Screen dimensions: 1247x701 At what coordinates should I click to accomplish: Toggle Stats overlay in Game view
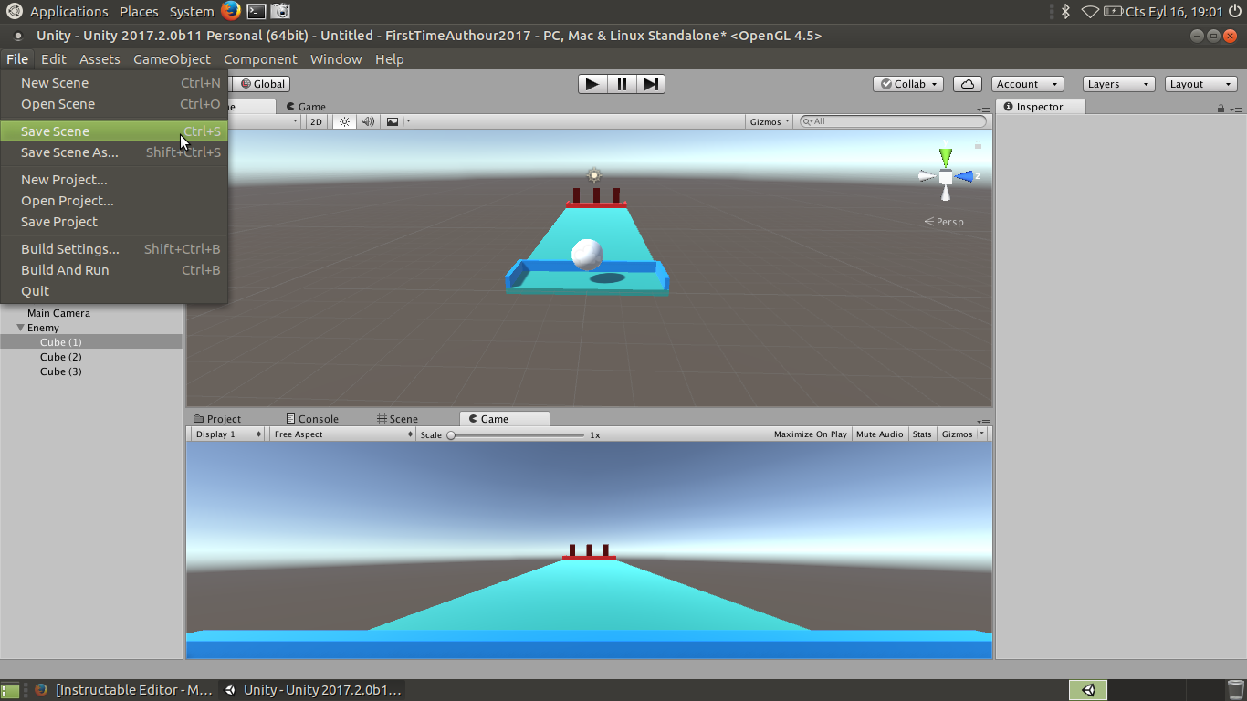[922, 434]
